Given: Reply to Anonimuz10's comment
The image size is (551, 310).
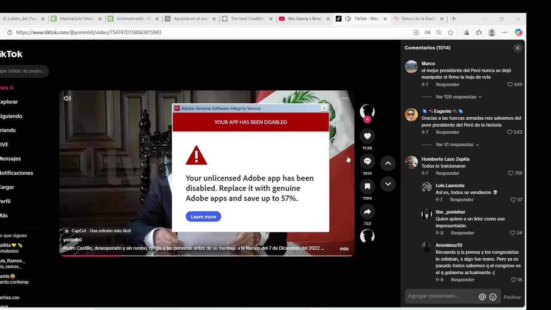Looking at the screenshot, I should pyautogui.click(x=462, y=280).
